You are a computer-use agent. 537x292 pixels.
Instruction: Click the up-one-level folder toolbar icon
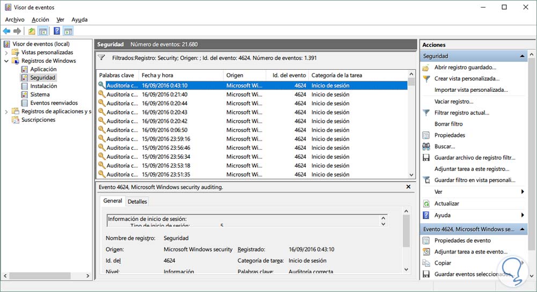(x=32, y=31)
